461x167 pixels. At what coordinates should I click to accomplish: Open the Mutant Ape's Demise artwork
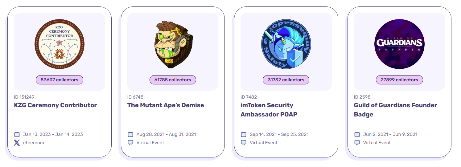pyautogui.click(x=173, y=44)
